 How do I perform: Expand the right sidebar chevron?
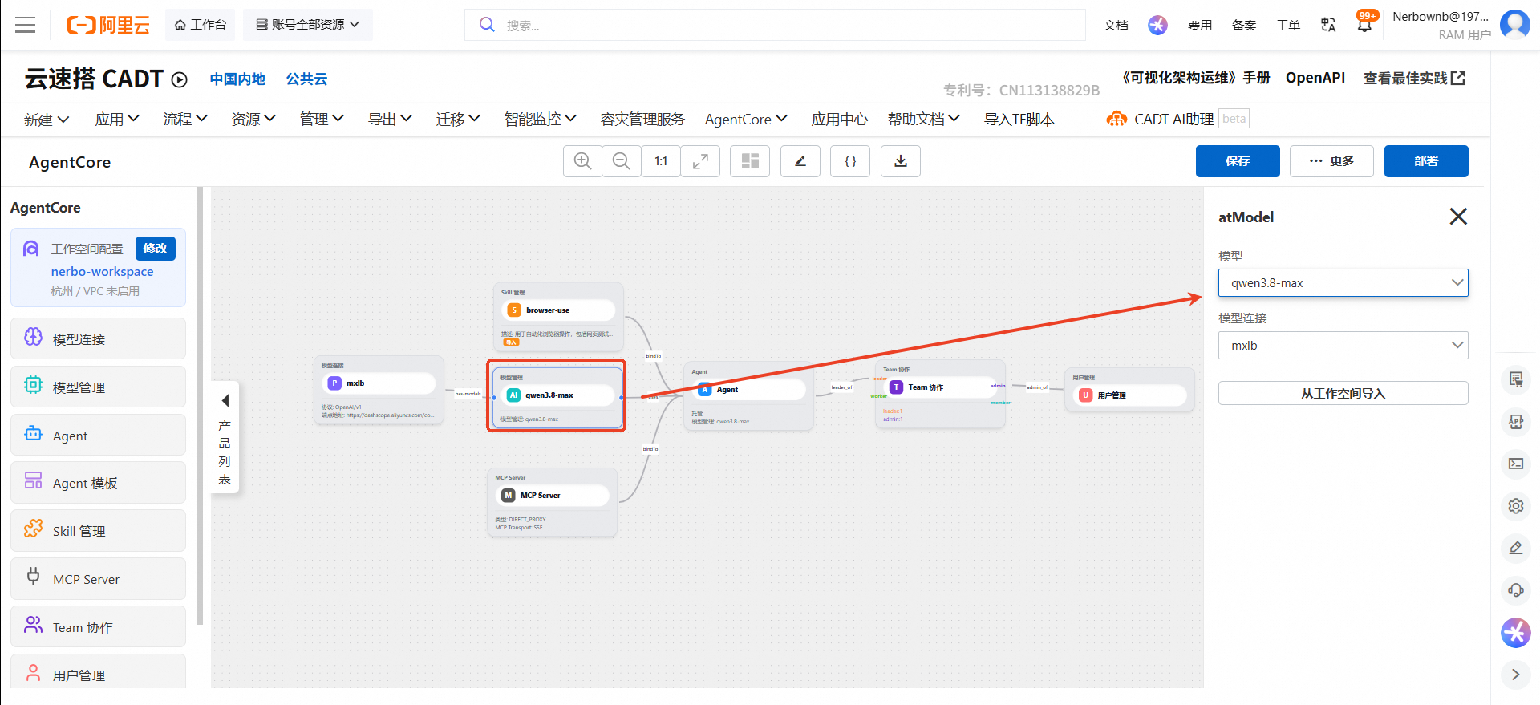pyautogui.click(x=1516, y=675)
